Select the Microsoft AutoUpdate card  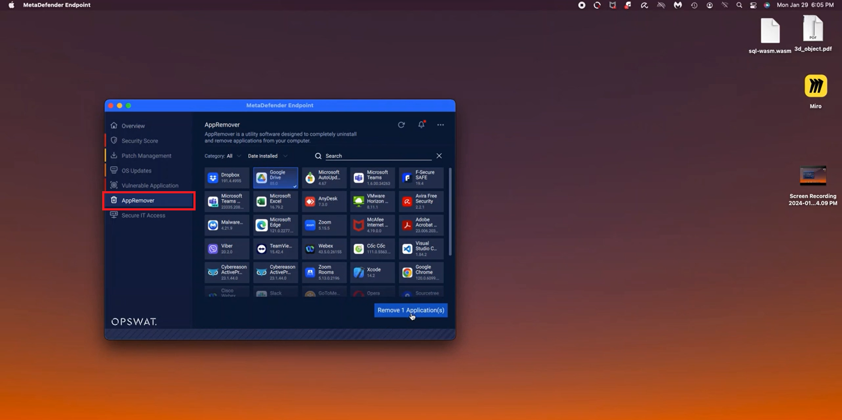point(324,178)
